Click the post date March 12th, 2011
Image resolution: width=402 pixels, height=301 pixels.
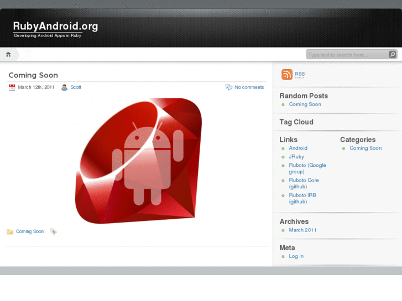coord(36,87)
